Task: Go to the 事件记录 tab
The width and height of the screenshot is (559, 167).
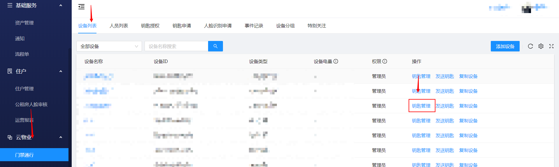Action: 254,26
